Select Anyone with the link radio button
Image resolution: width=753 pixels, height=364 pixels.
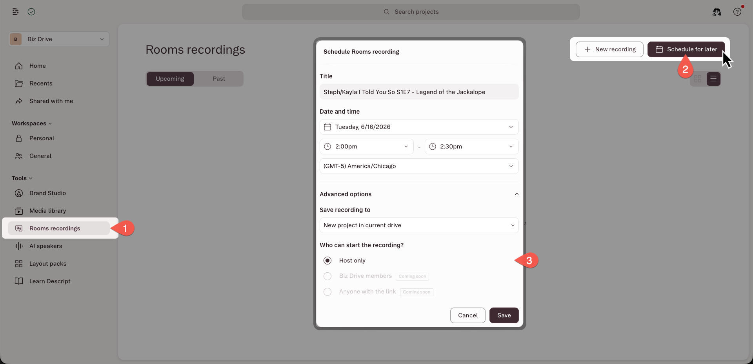point(327,292)
